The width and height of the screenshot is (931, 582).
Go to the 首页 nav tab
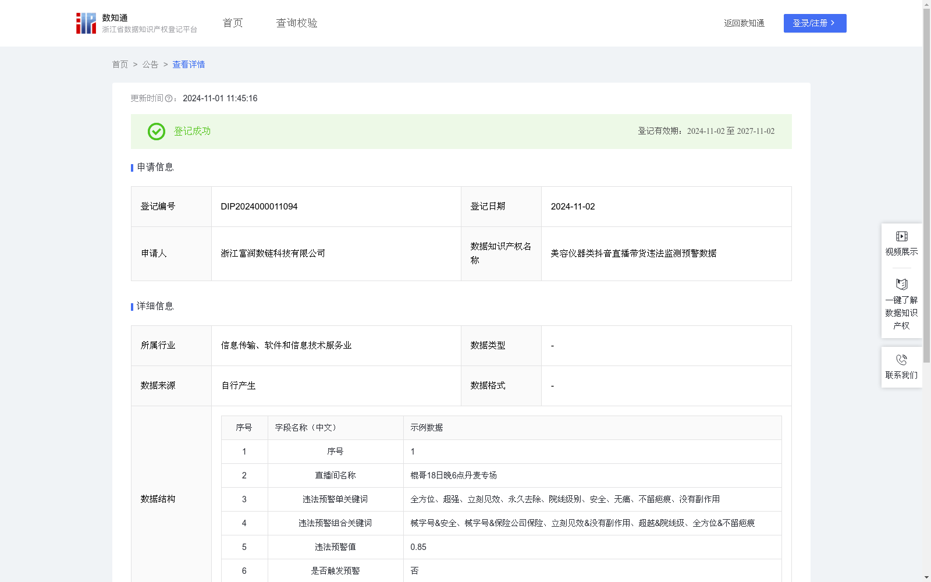coord(233,23)
